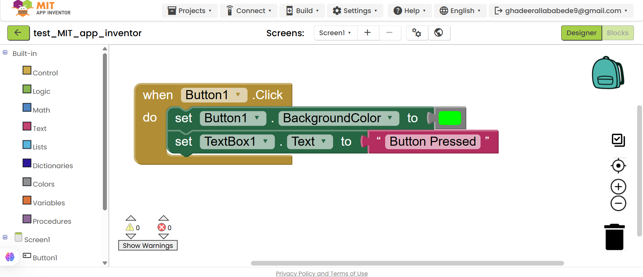
Task: Click the yellow warning triangle icon
Action: [x=130, y=227]
